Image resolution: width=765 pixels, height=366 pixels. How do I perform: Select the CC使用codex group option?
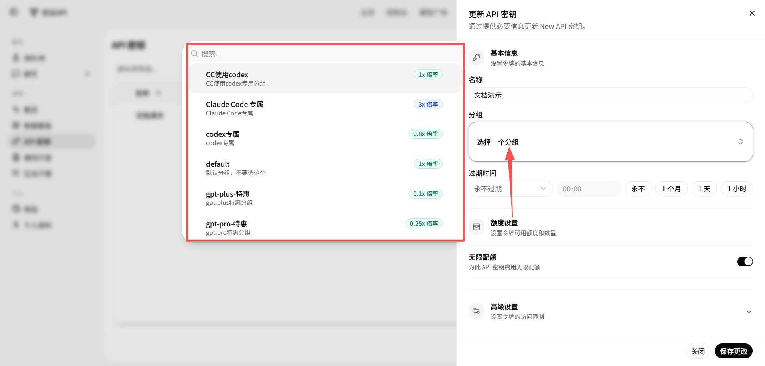click(325, 78)
